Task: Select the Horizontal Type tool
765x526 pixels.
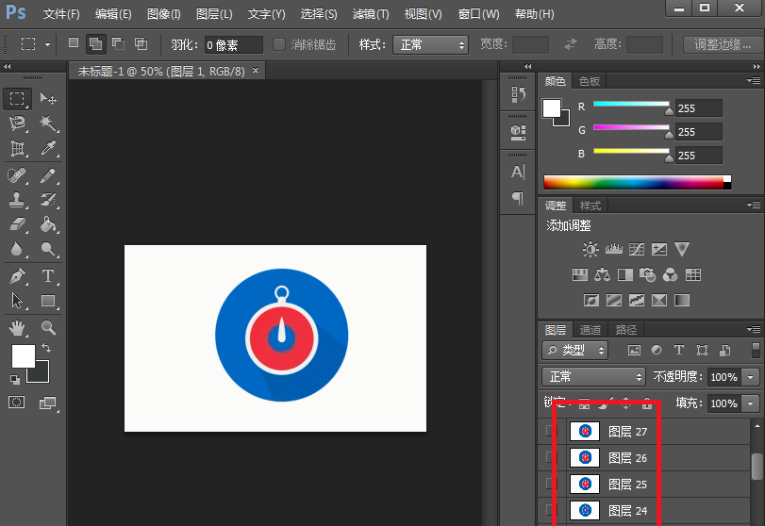Action: (x=48, y=276)
